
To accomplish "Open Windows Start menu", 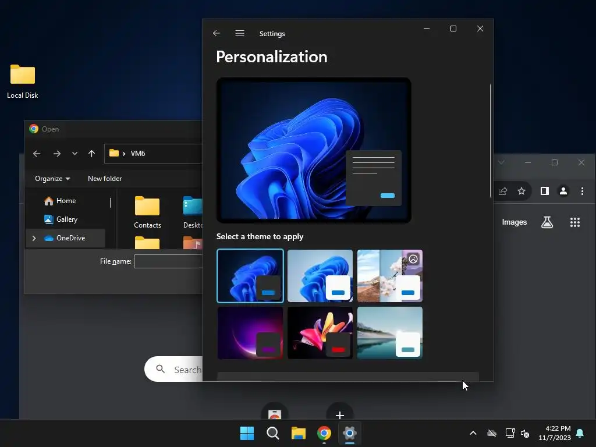I will click(x=247, y=433).
